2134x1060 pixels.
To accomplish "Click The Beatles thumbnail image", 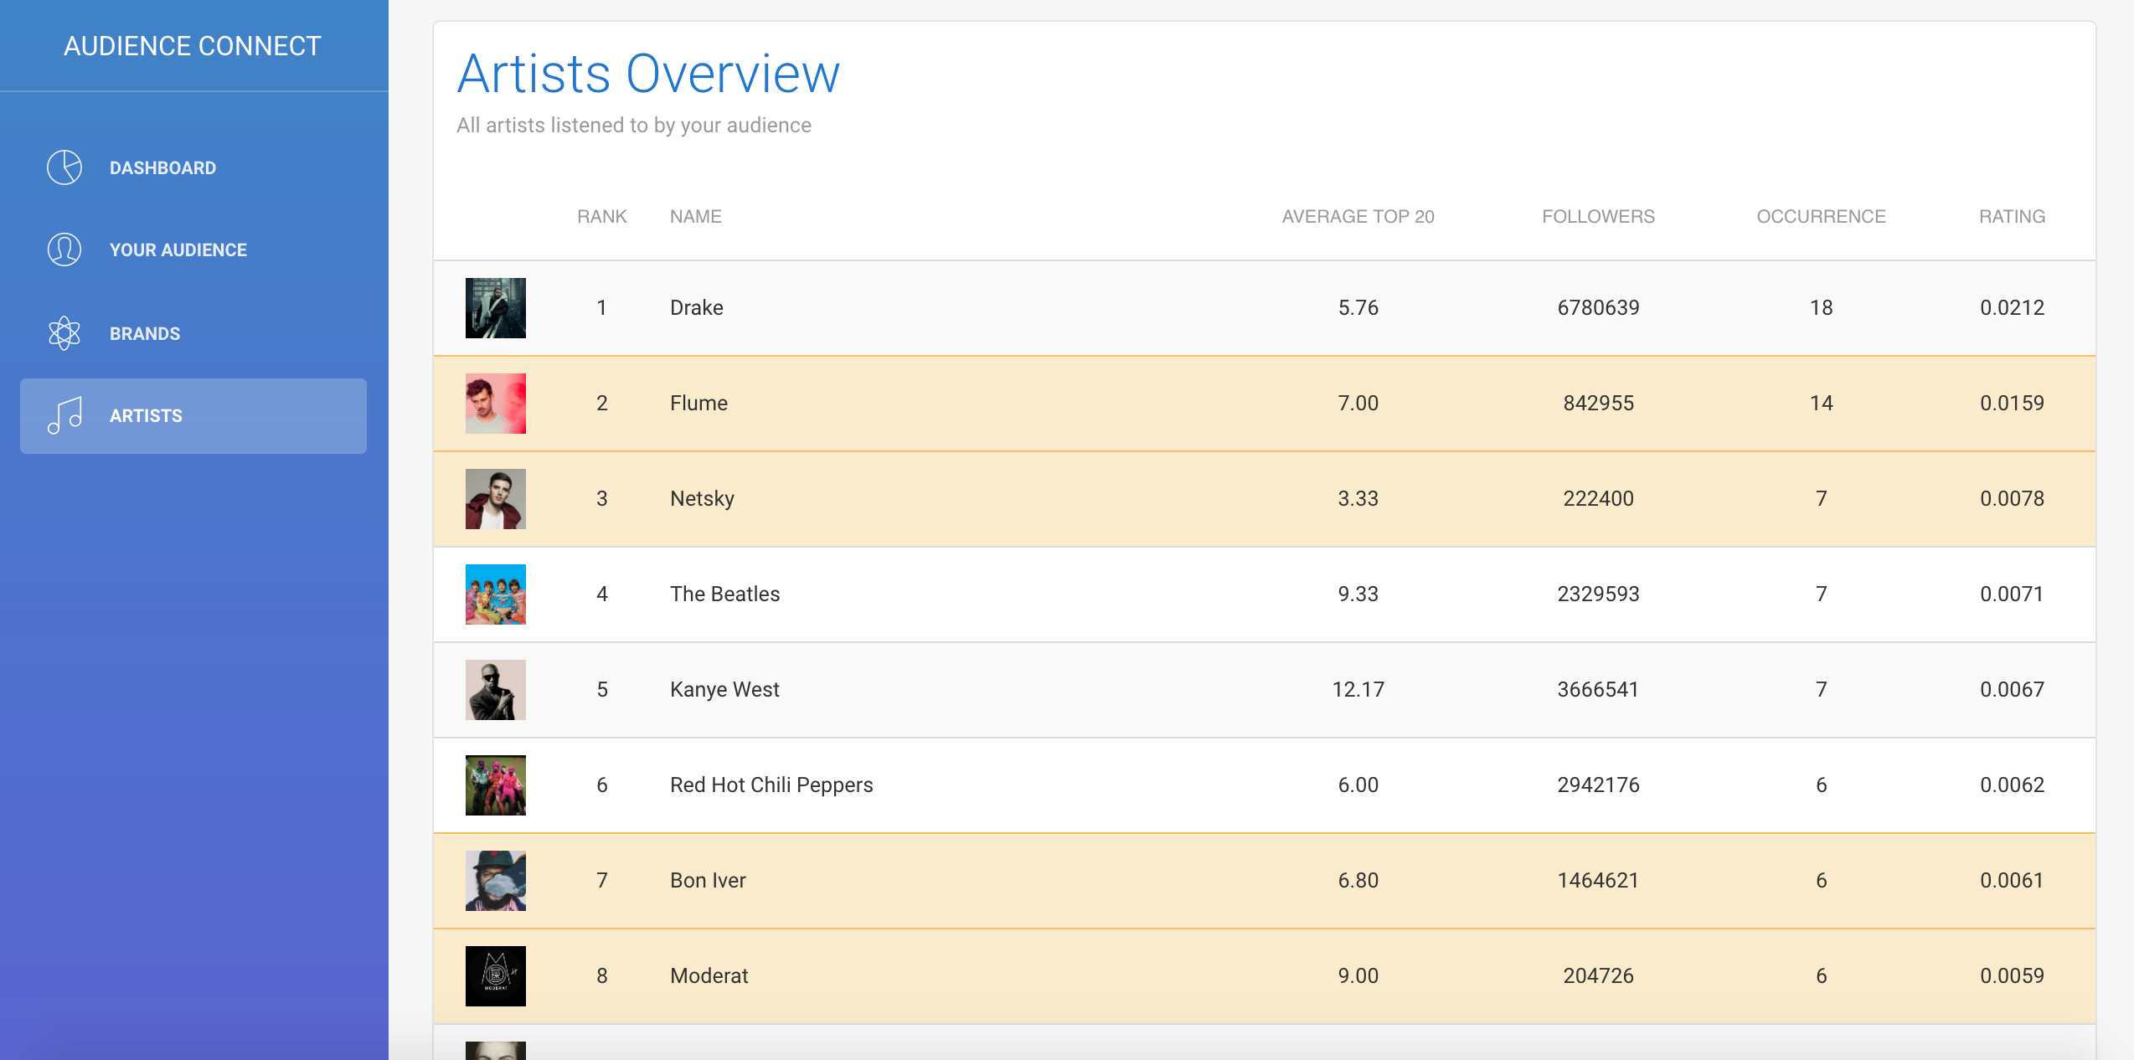I will click(x=495, y=594).
